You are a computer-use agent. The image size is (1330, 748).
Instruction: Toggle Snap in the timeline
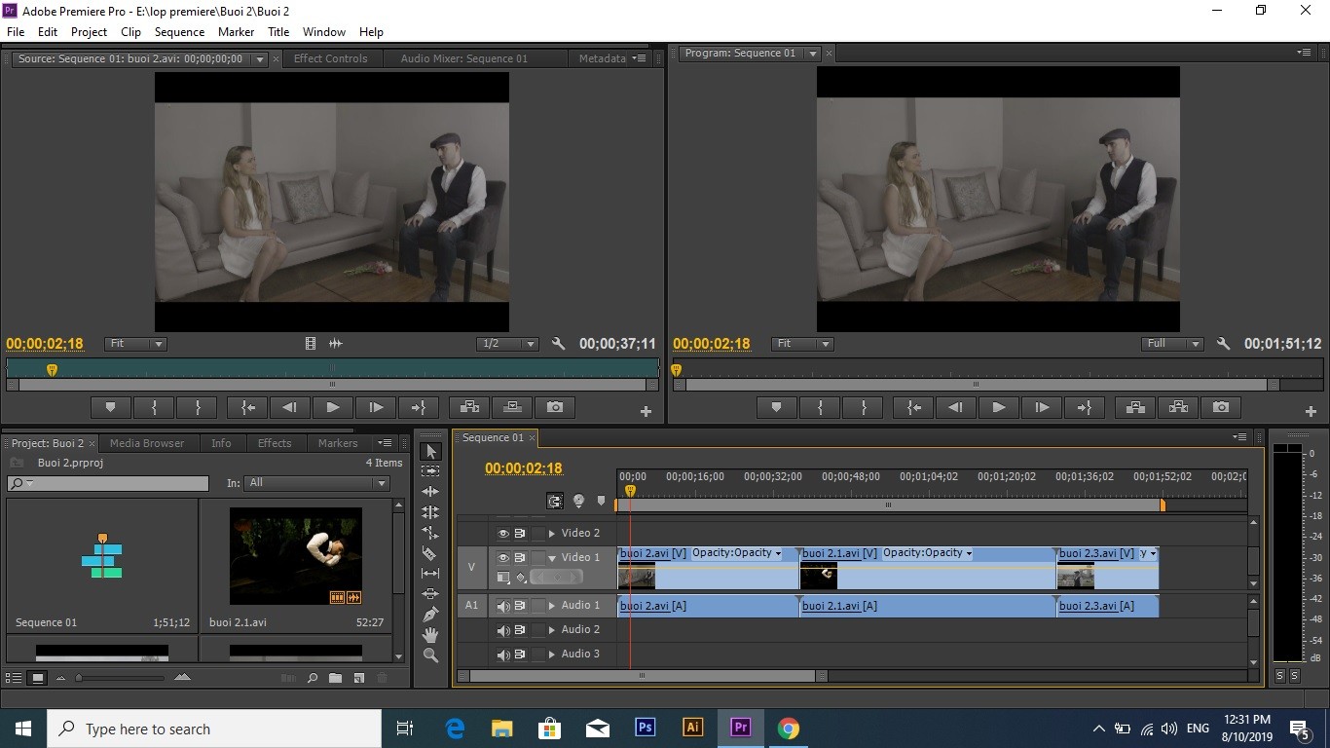(555, 502)
